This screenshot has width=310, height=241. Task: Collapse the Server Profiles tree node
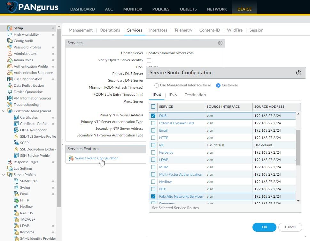pyautogui.click(x=4, y=175)
